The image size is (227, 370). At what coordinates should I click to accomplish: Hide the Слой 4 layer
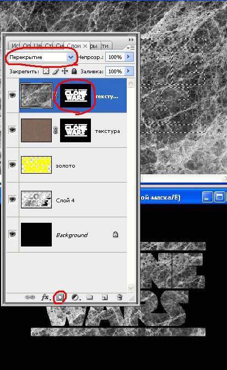point(12,200)
